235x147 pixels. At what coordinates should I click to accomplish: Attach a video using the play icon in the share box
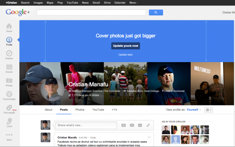[132, 125]
